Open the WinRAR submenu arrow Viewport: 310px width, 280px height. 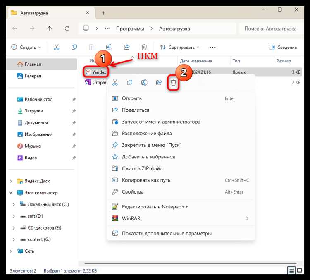(247, 218)
